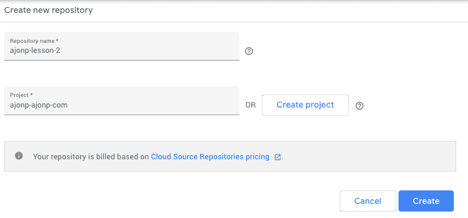Open Cloud Source Repositories pricing link

coord(210,157)
